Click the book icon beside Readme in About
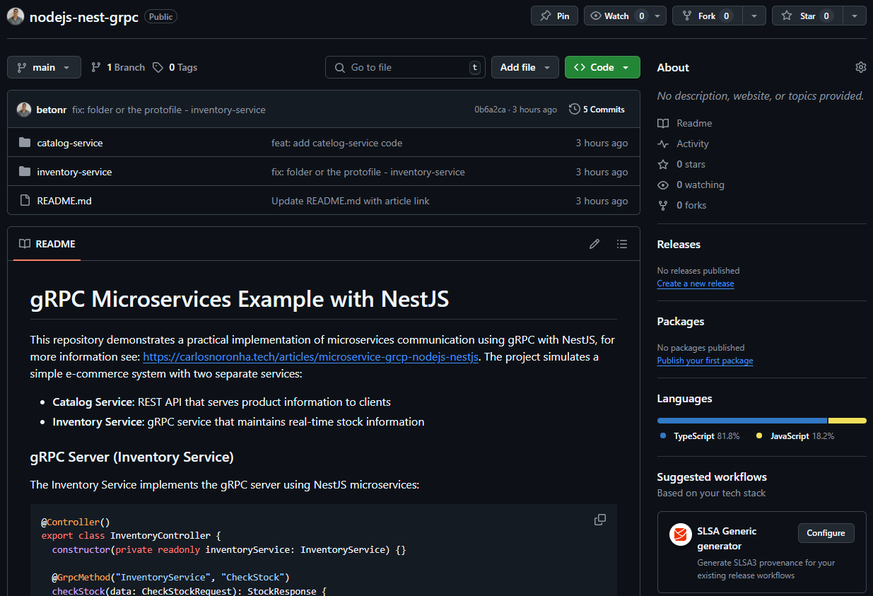 point(663,123)
